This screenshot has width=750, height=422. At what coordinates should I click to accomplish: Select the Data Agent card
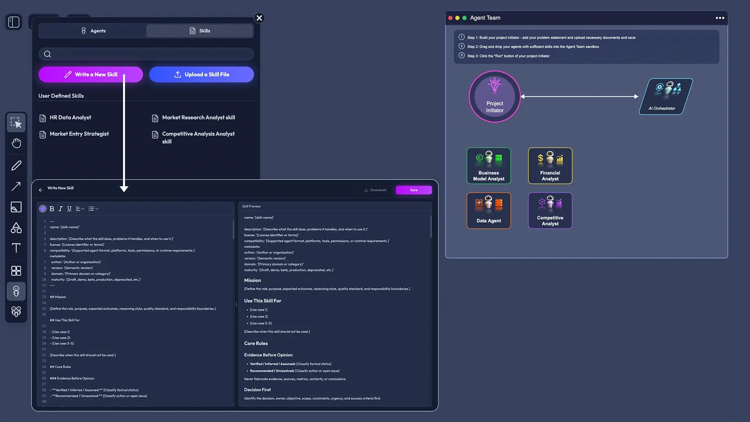point(489,211)
